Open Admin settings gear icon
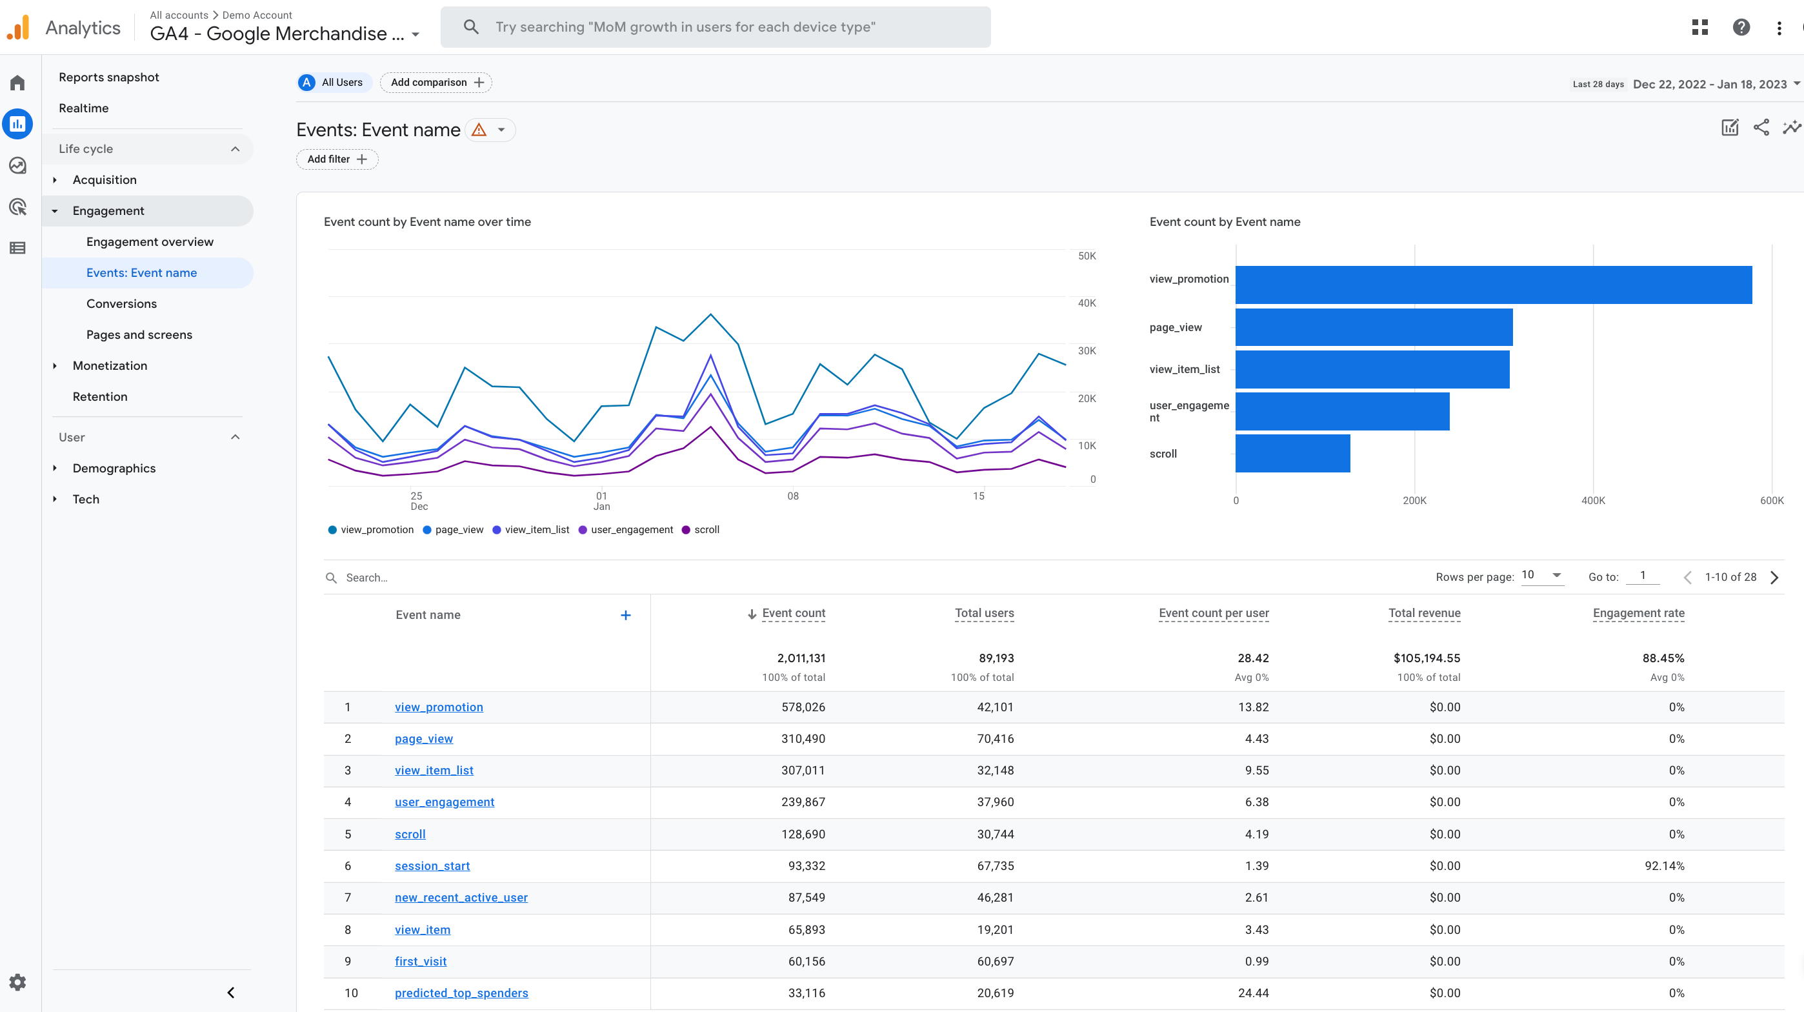1804x1012 pixels. click(x=17, y=982)
